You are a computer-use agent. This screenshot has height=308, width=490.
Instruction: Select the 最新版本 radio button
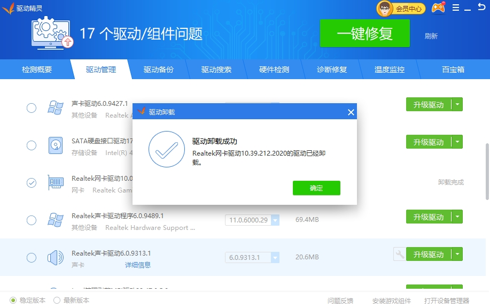pos(57,301)
